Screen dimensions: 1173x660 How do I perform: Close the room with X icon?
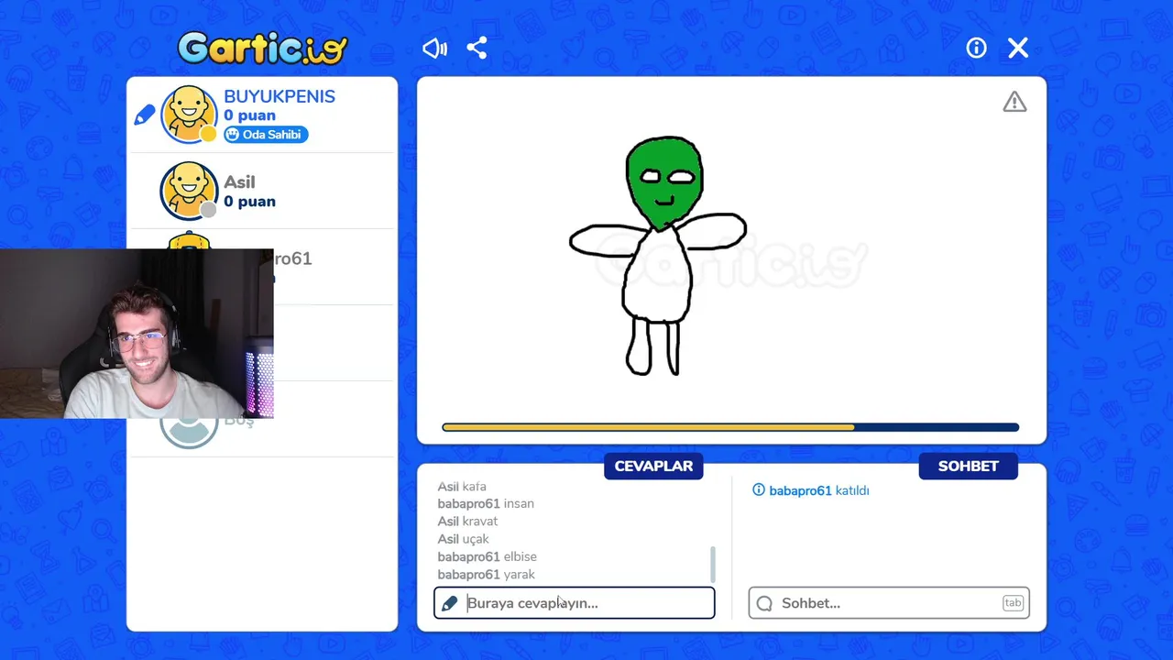tap(1018, 48)
